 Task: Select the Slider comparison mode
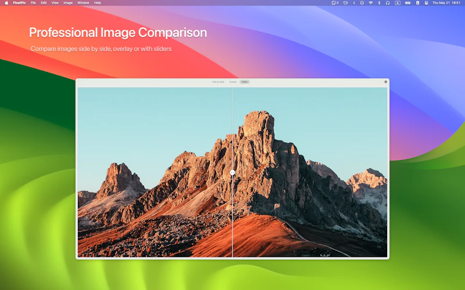pyautogui.click(x=244, y=82)
